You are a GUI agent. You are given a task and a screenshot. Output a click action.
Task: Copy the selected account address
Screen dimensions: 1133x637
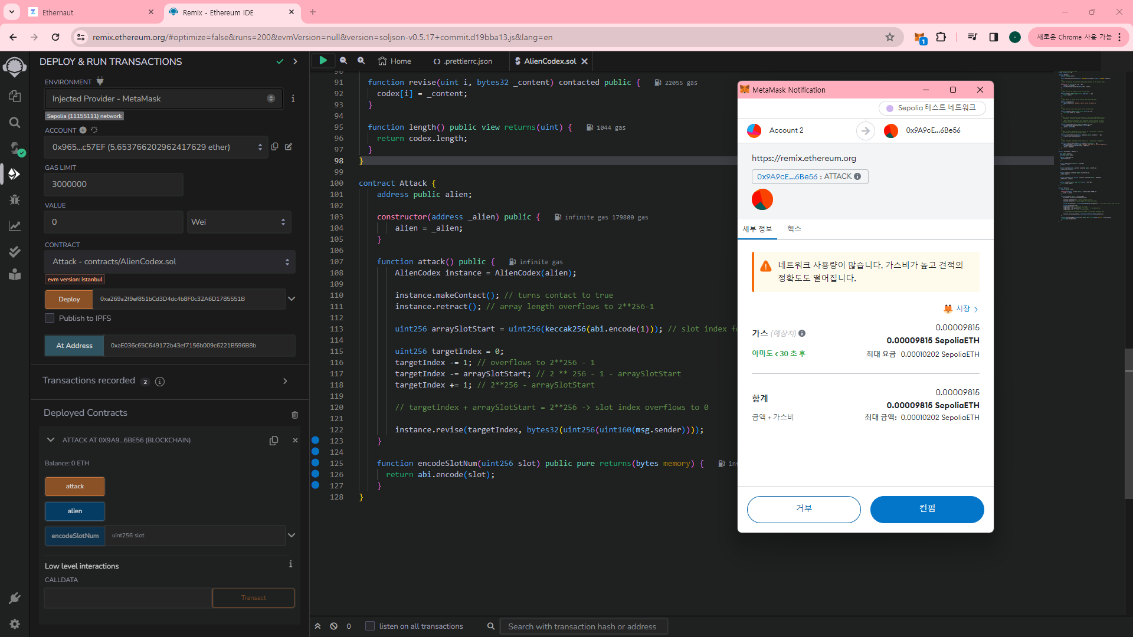pos(274,147)
